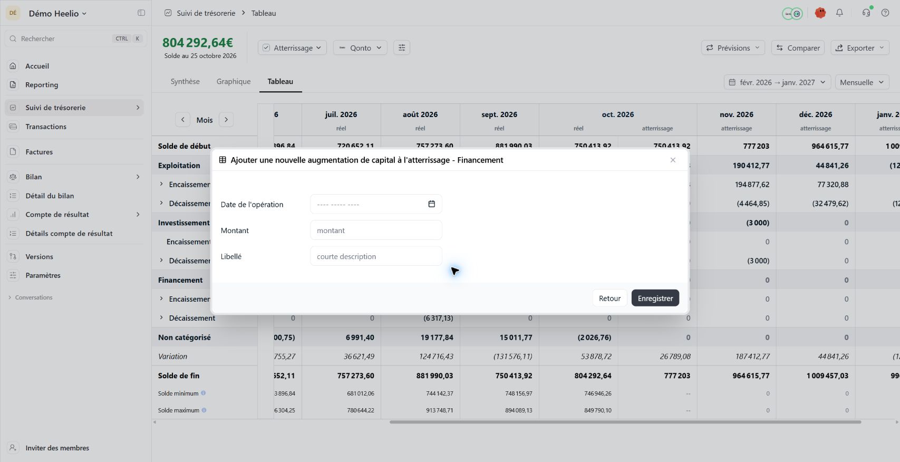Click the Reporting sidebar icon
900x462 pixels.
point(13,84)
